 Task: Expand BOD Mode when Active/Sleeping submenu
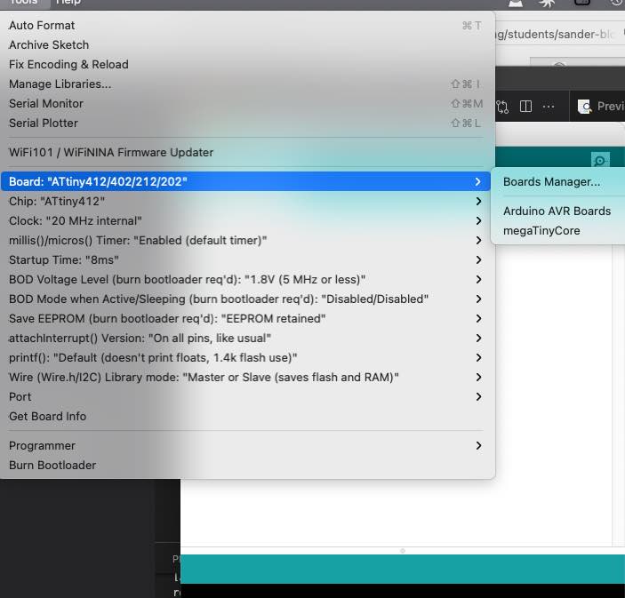click(x=245, y=299)
